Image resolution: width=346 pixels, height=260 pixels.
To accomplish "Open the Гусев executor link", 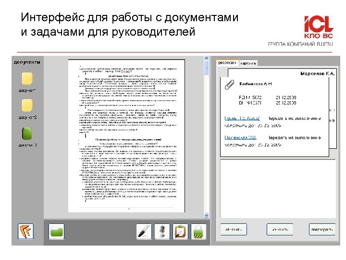I will pos(242,118).
